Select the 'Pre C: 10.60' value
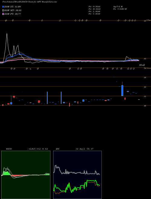 tap(95, 14)
